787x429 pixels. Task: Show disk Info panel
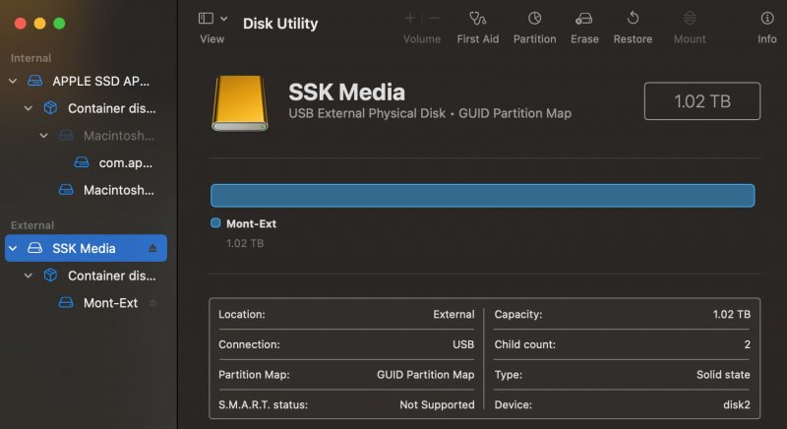point(766,19)
